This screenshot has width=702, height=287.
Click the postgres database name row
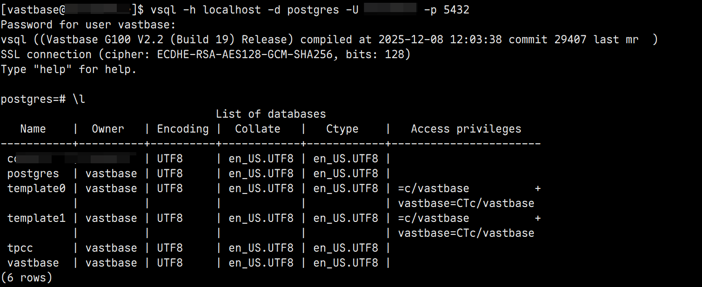[33, 174]
